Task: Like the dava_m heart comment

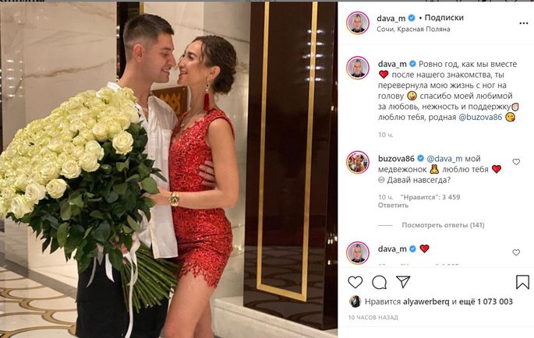Action: 516,252
